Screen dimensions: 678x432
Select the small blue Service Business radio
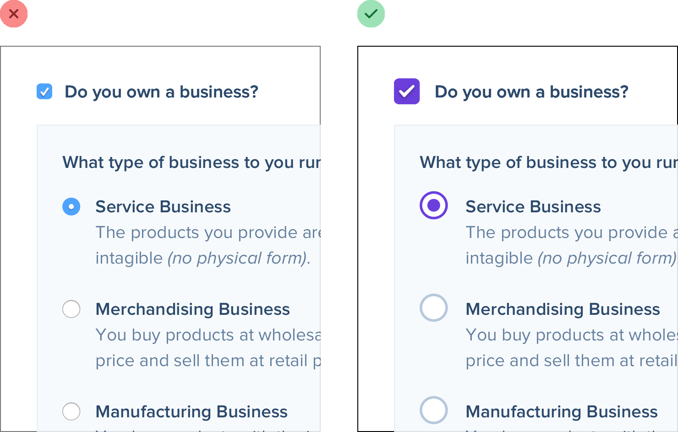[71, 207]
